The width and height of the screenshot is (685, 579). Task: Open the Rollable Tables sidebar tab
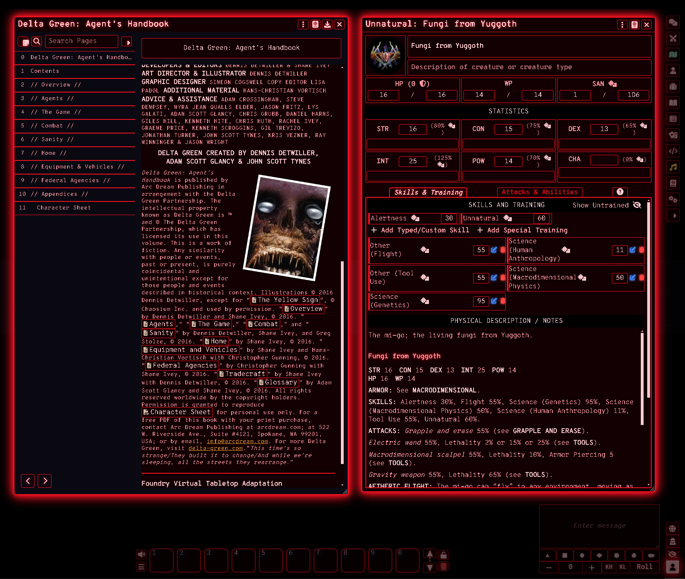point(673,119)
